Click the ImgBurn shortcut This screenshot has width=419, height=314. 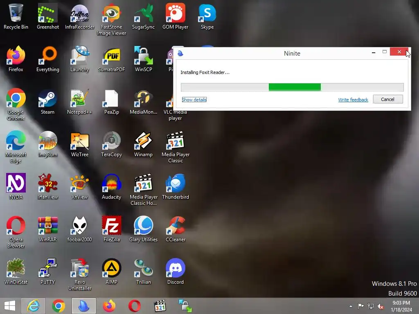pos(47,144)
